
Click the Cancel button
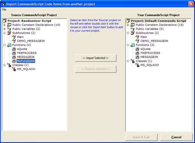(176, 137)
